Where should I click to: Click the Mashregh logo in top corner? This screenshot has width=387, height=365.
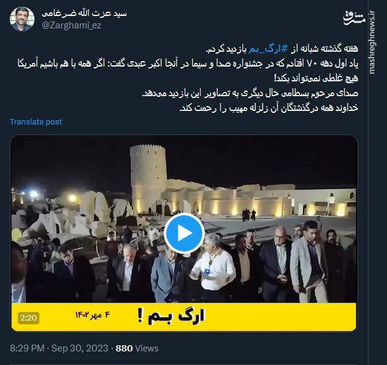pyautogui.click(x=354, y=18)
